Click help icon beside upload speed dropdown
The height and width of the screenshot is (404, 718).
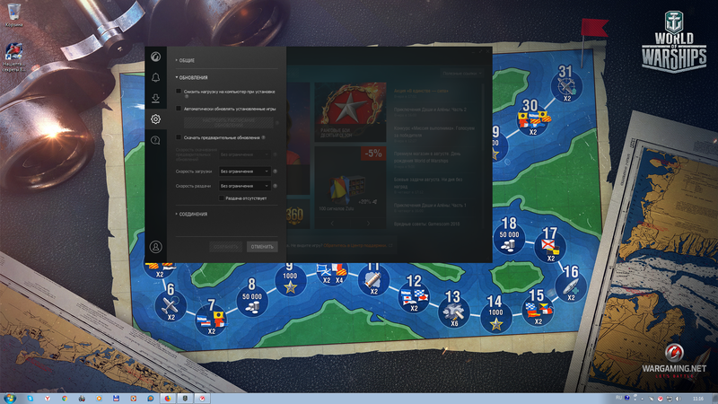point(276,186)
